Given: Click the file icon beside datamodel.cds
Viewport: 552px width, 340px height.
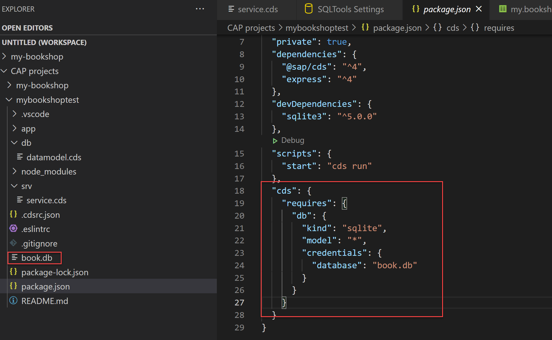Looking at the screenshot, I should click(20, 157).
